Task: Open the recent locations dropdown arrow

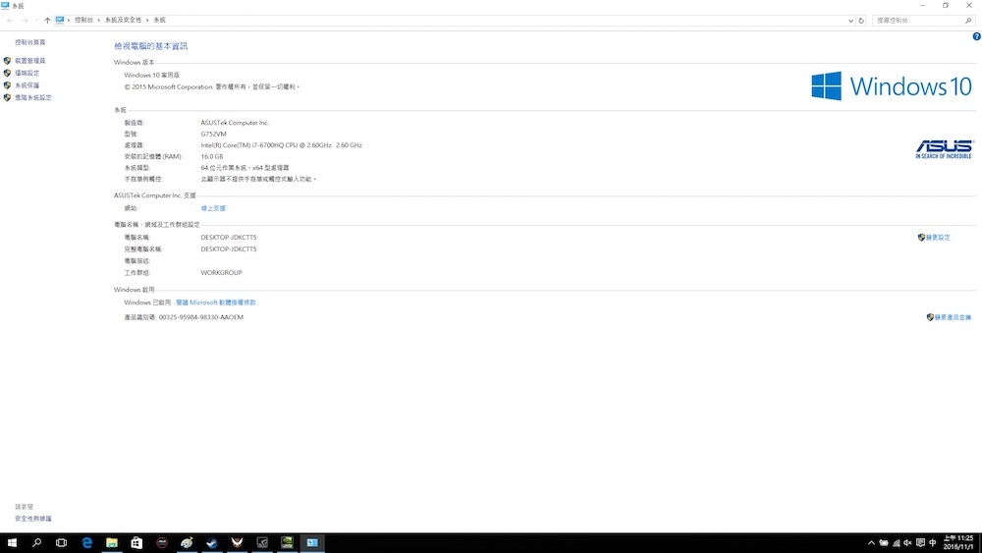Action: click(36, 20)
